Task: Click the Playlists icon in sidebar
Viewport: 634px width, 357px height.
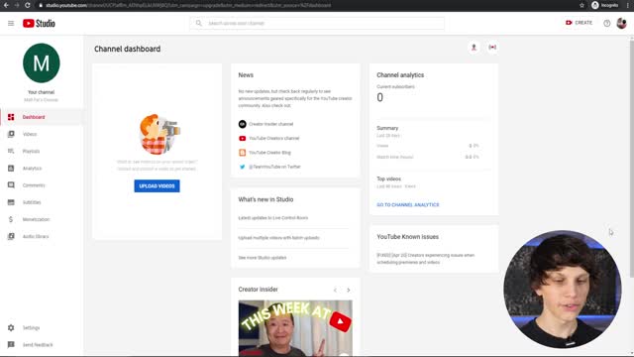Action: coord(11,151)
